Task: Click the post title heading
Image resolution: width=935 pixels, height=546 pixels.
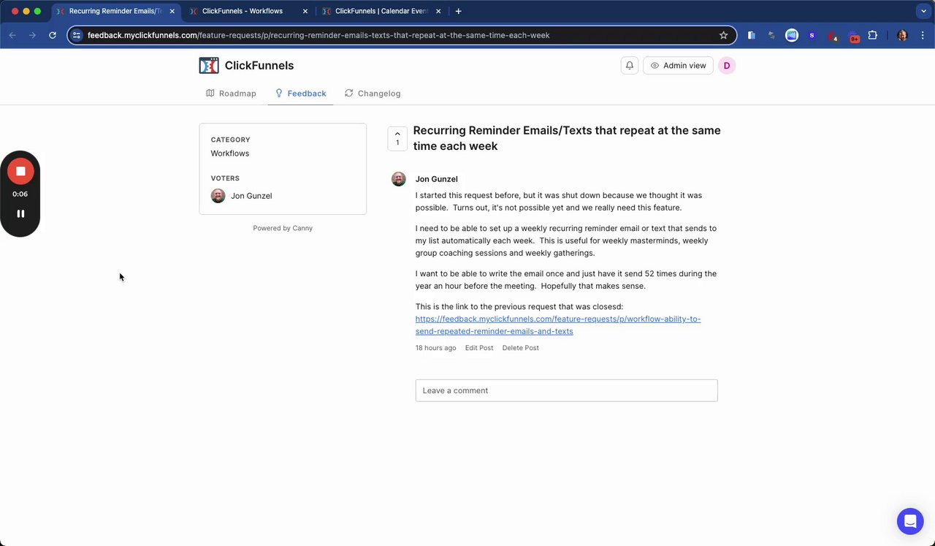Action: [x=567, y=138]
